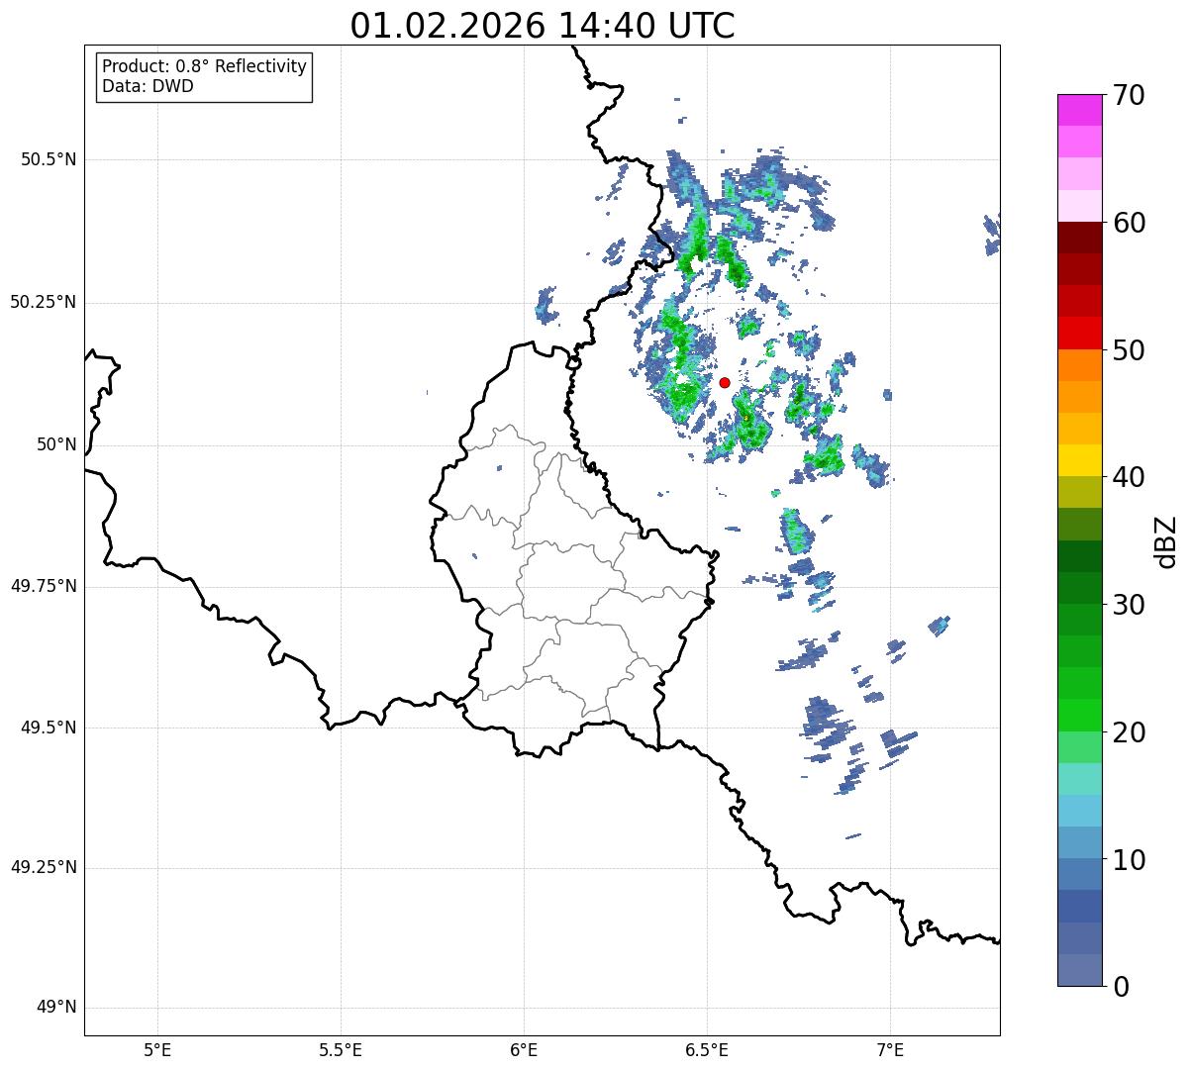Click the 49.25°N latitude tick label

click(x=44, y=868)
